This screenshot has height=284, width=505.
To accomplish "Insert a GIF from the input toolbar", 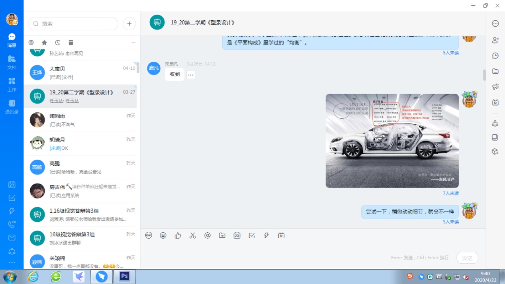I will pos(149,235).
